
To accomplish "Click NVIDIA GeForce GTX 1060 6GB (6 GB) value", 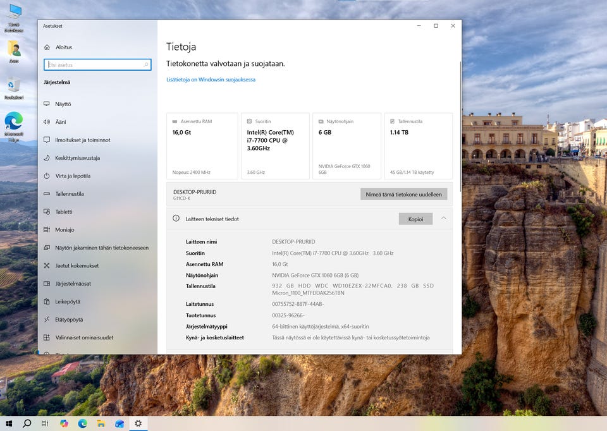I will coord(315,276).
